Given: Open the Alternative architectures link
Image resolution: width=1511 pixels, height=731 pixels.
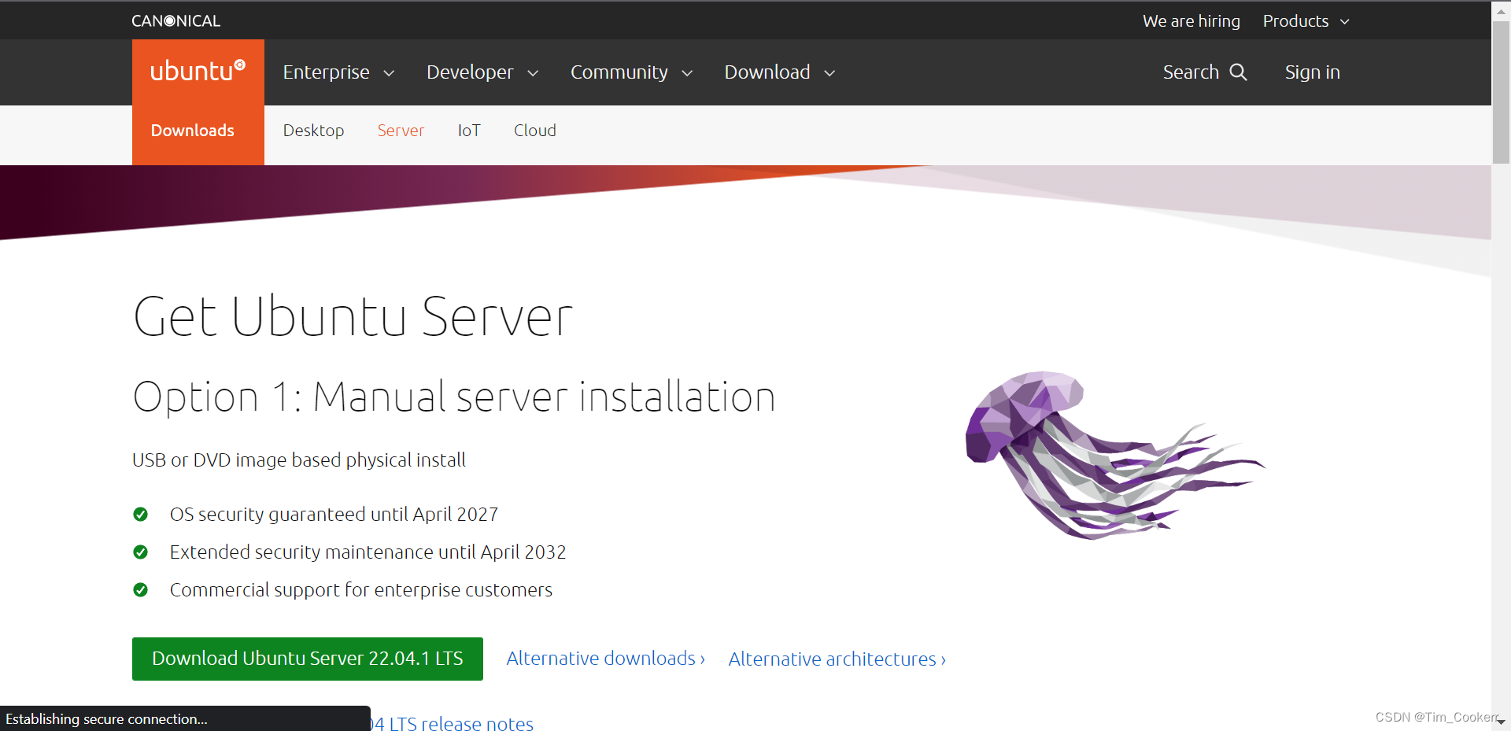Looking at the screenshot, I should (837, 659).
